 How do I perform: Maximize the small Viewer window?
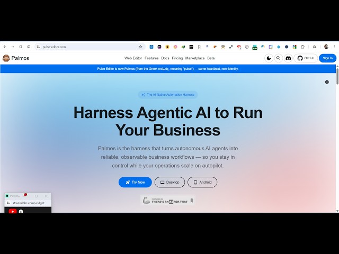tap(37, 196)
